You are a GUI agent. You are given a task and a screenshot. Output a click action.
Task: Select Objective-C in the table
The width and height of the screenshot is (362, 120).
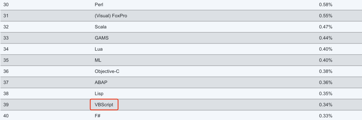point(107,71)
